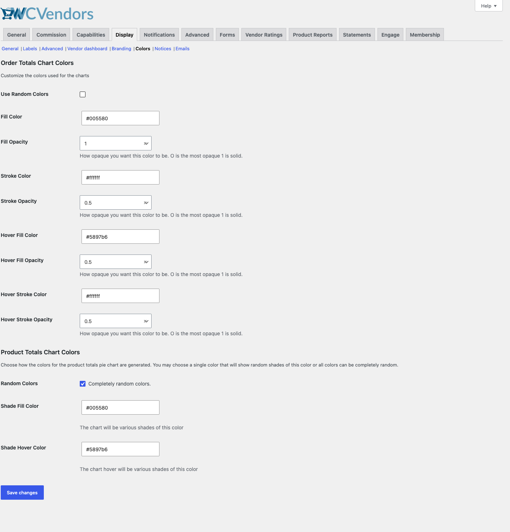Viewport: 510px width, 532px height.
Task: Open the Vendor dashboard sub-section
Action: click(87, 49)
